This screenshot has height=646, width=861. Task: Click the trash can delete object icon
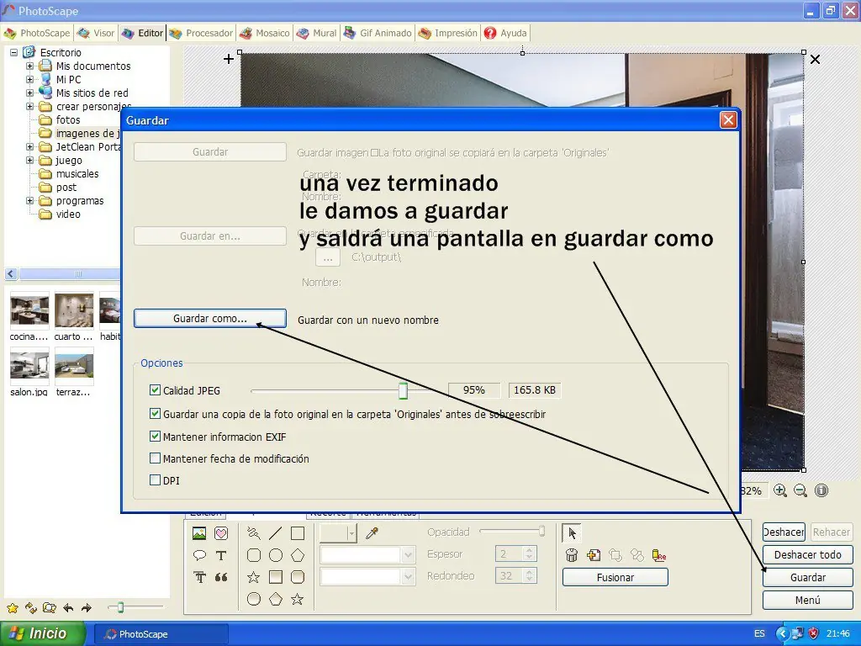coord(572,555)
